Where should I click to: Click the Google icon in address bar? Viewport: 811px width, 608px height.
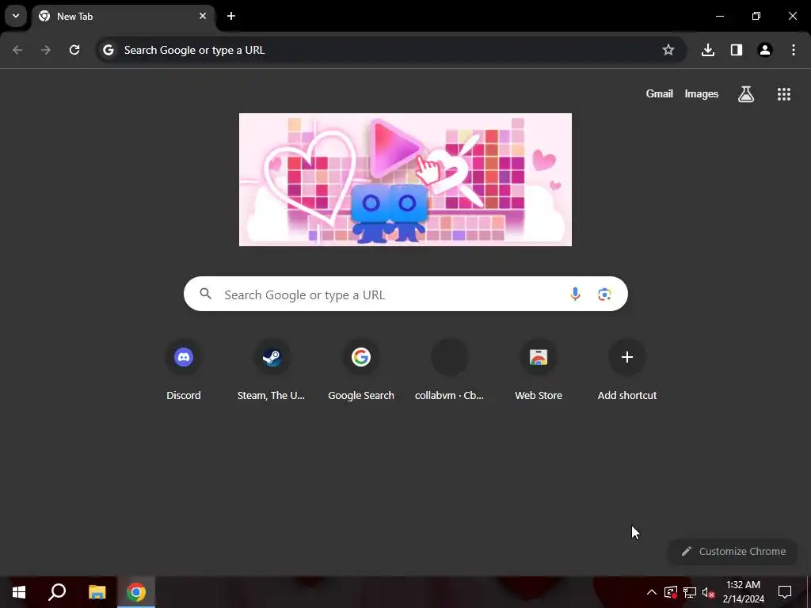pyautogui.click(x=108, y=50)
